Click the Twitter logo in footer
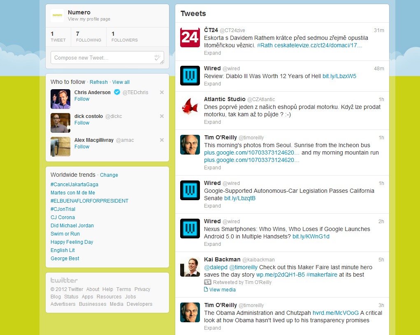This screenshot has width=420, height=335. [64, 280]
